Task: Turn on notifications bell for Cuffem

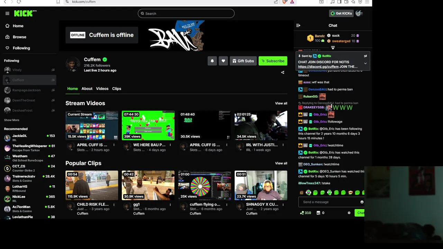Action: (x=212, y=61)
